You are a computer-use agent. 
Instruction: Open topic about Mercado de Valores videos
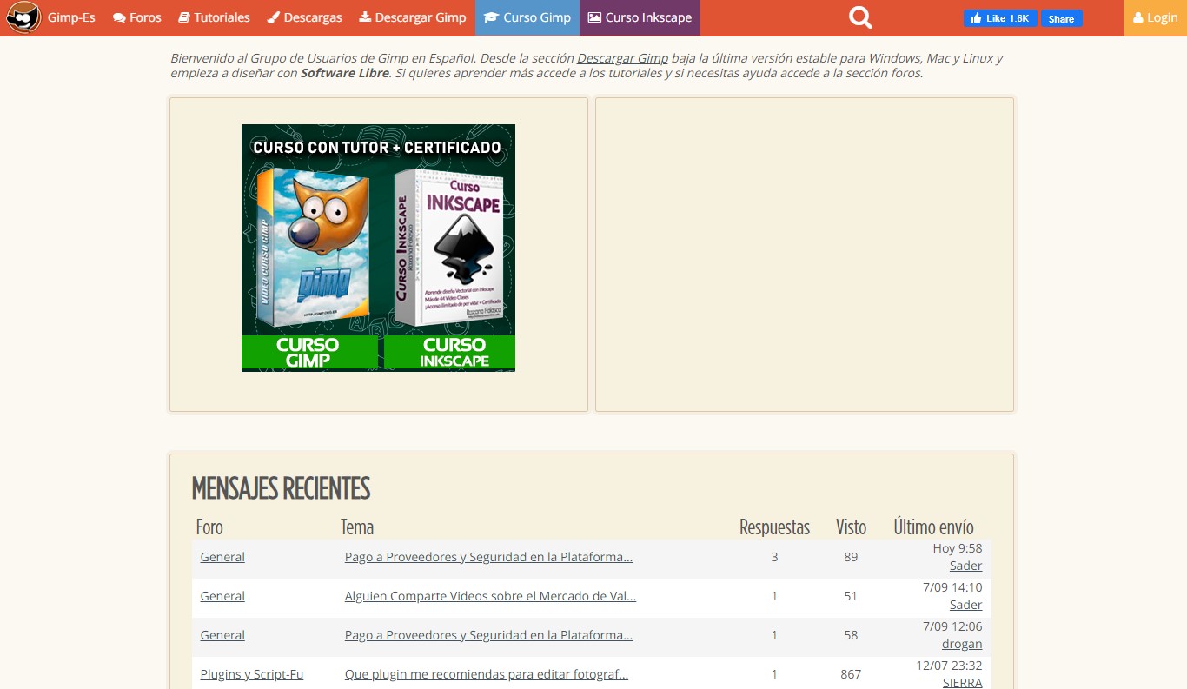click(x=490, y=596)
